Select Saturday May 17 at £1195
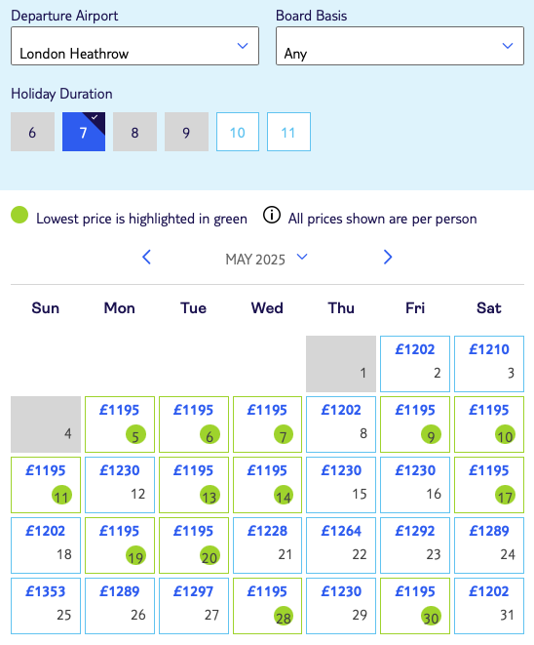The image size is (534, 645). click(489, 485)
